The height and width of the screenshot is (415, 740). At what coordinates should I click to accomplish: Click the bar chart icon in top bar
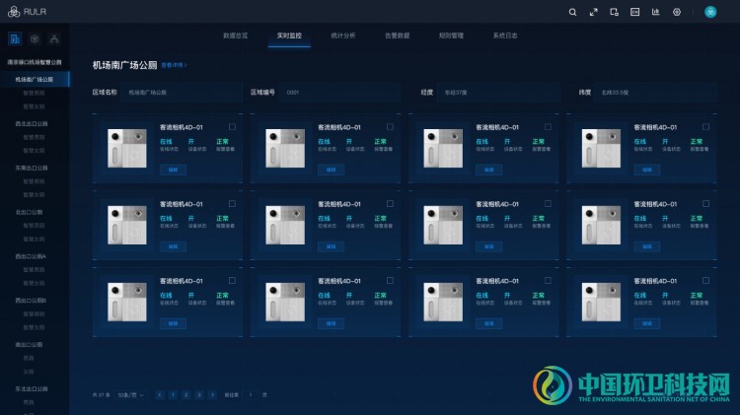(x=655, y=12)
